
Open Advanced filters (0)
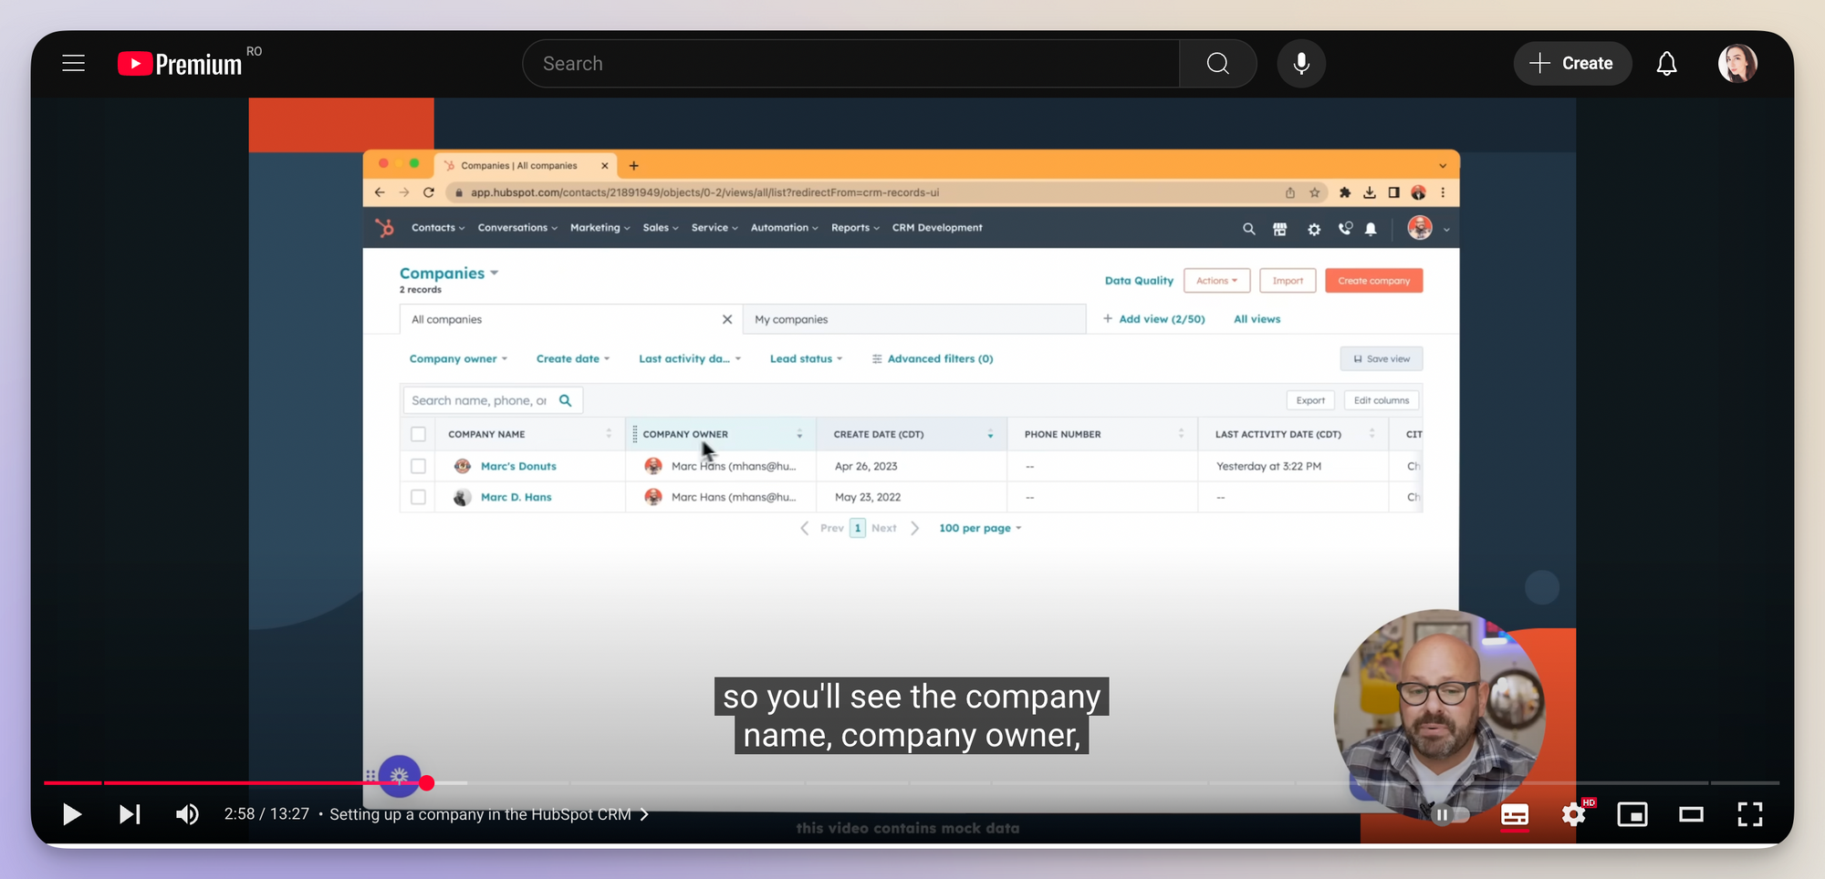(933, 359)
